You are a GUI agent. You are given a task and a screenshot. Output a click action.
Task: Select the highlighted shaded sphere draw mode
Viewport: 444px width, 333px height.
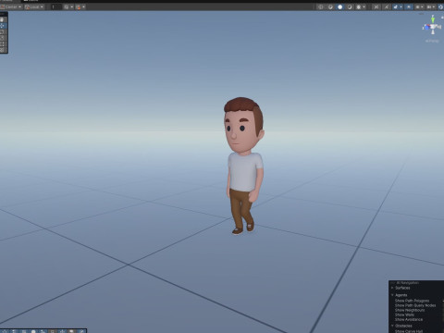tap(339, 6)
